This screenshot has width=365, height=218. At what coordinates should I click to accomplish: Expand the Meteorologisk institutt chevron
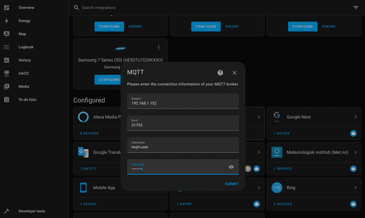coord(355,152)
